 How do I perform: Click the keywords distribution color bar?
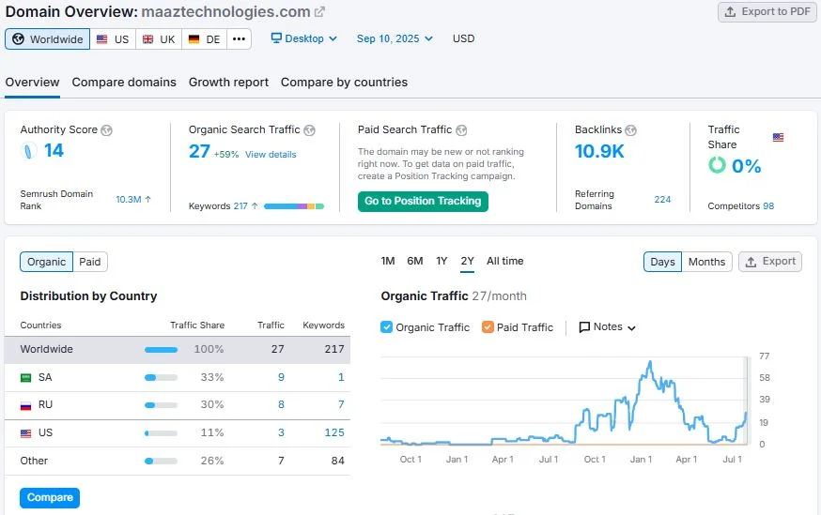tap(294, 206)
